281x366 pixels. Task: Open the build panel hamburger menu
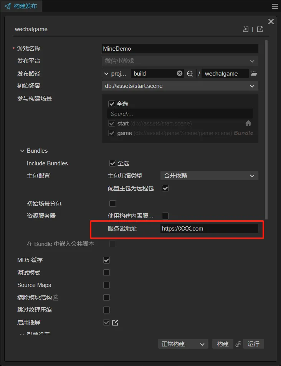(275, 7)
